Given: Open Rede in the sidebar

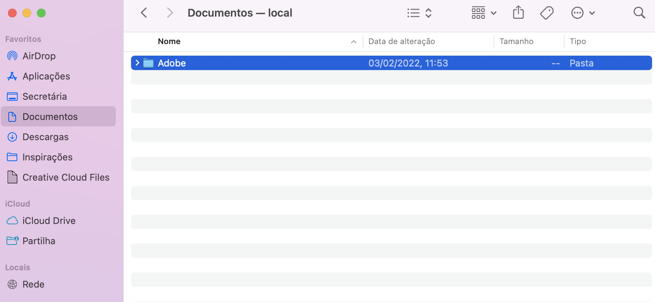Looking at the screenshot, I should [x=58, y=284].
